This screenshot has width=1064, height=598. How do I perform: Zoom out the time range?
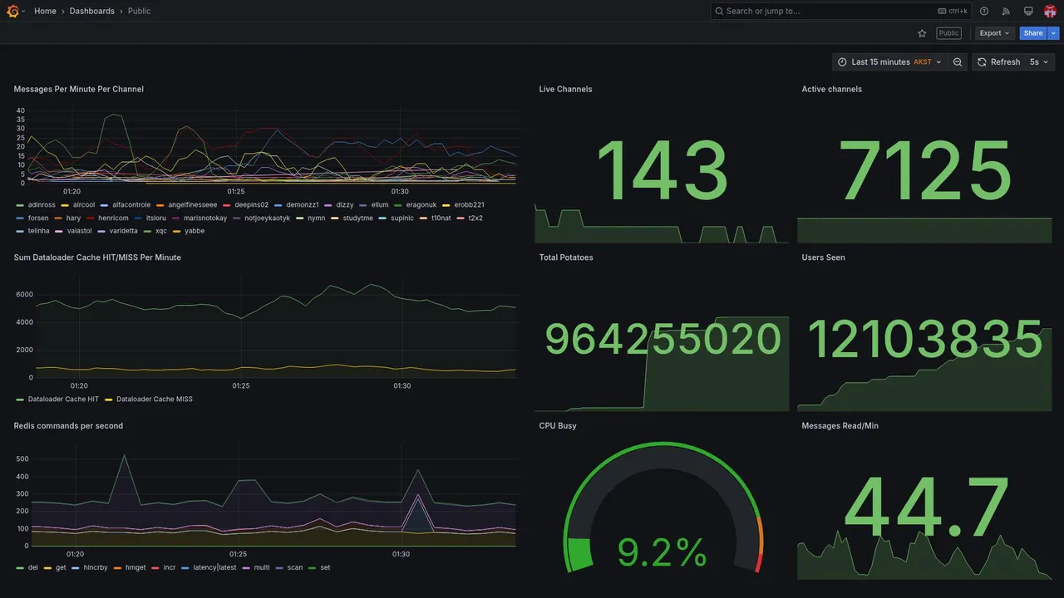pyautogui.click(x=958, y=62)
